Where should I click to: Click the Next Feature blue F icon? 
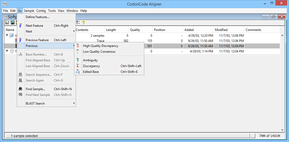[20, 25]
